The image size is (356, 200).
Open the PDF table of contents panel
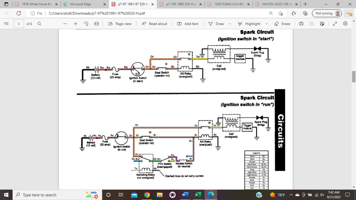point(6,24)
